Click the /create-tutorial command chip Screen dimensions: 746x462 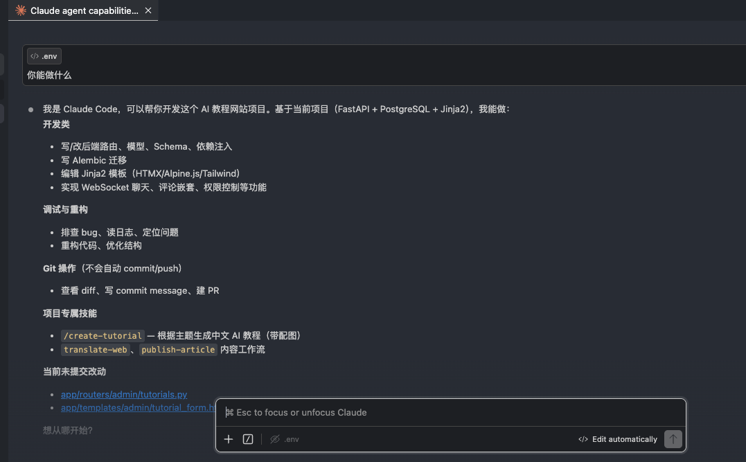click(102, 335)
